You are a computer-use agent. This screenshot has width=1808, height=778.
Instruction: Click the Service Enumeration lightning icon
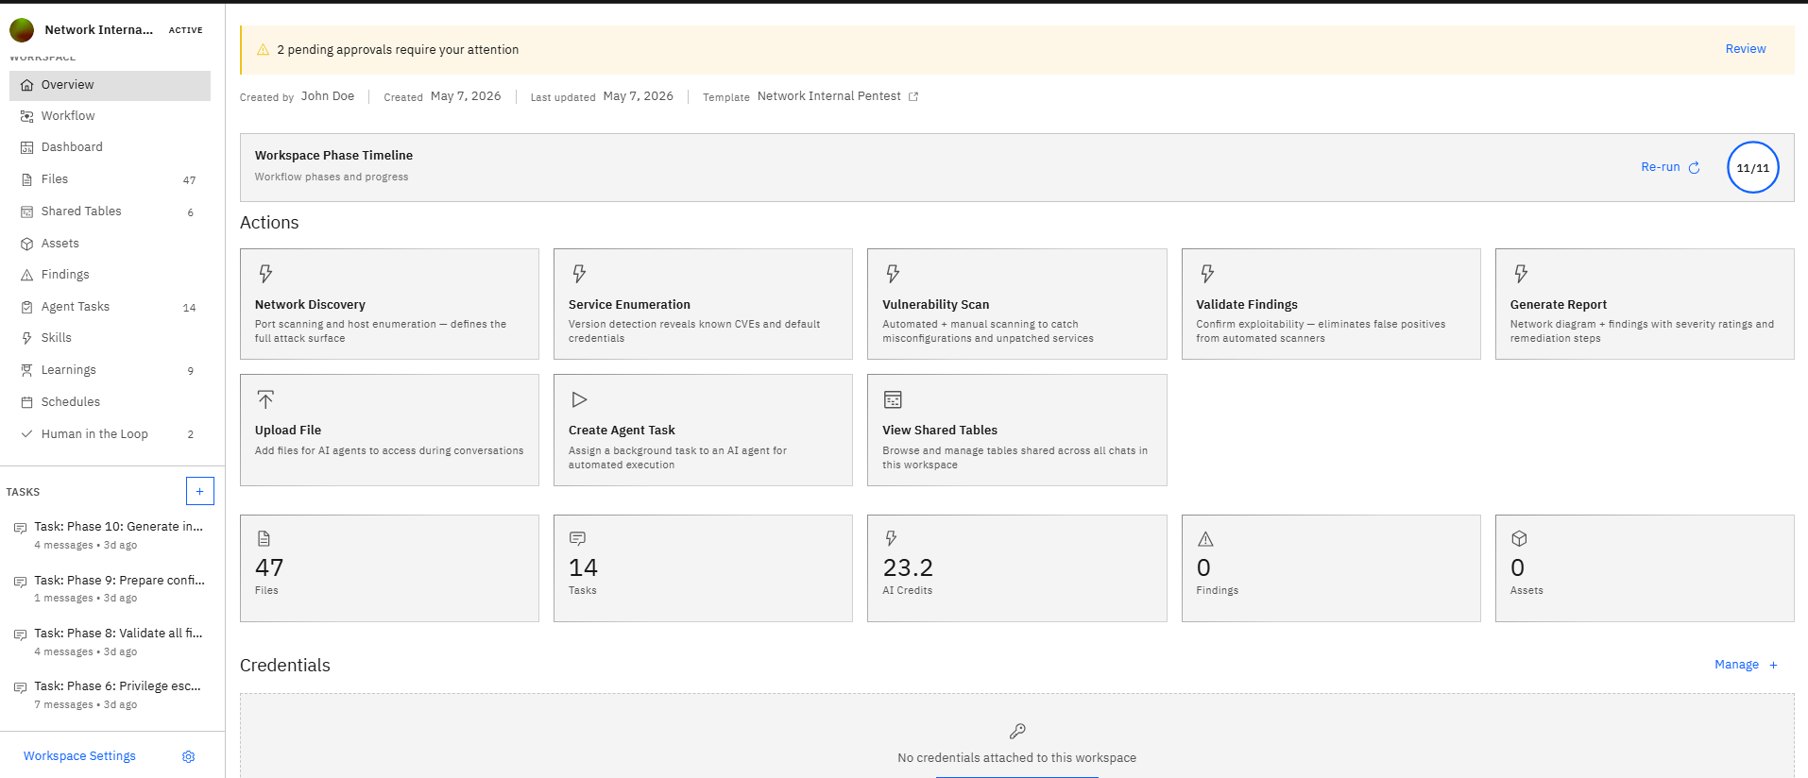pyautogui.click(x=579, y=274)
